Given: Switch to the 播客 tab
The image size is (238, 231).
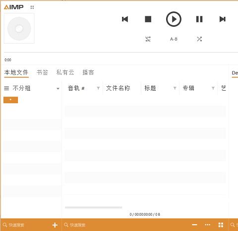Looking at the screenshot, I should click(88, 72).
